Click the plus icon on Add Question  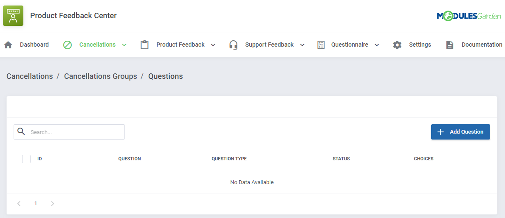pos(440,132)
